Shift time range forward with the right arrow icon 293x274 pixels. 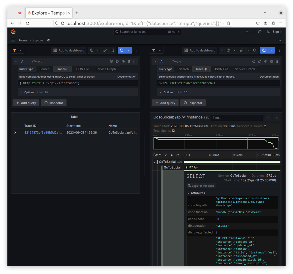[x=248, y=50]
